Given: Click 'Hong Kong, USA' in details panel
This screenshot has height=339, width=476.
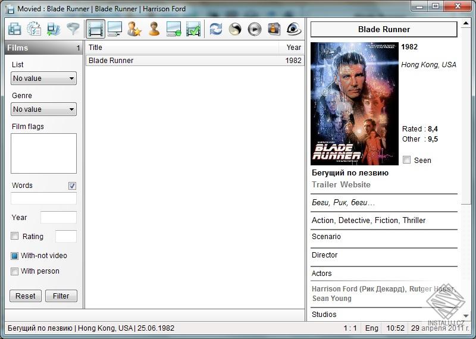Looking at the screenshot, I should click(x=428, y=64).
